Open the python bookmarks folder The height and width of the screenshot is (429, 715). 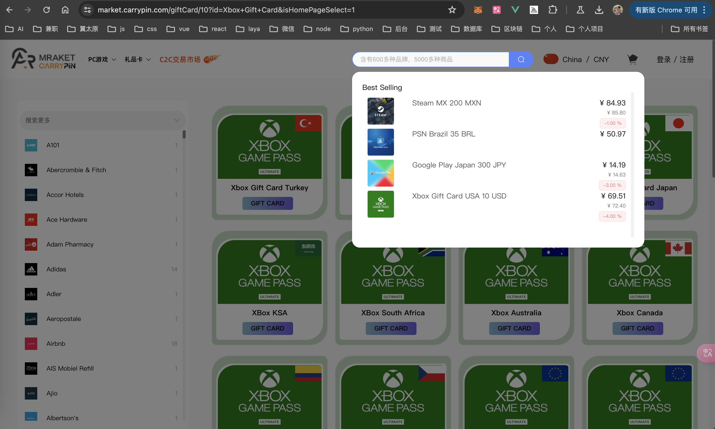[356, 29]
